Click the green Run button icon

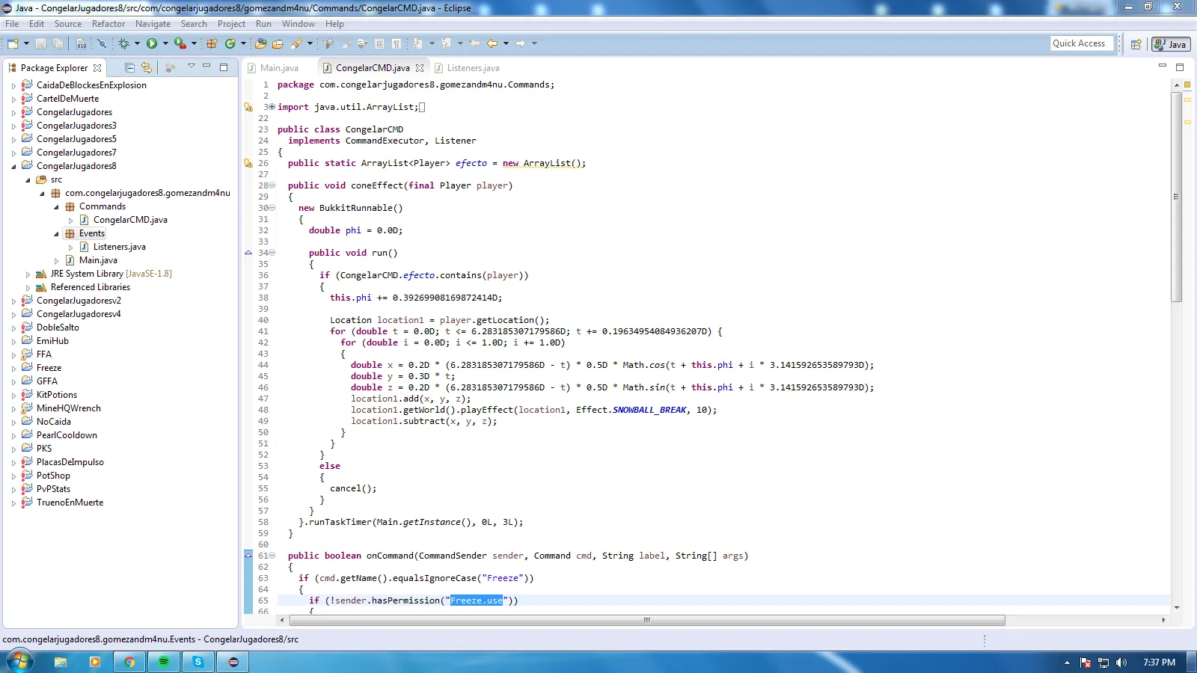pos(152,43)
